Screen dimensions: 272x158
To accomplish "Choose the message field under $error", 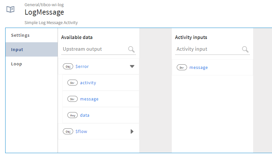I will click(89, 99).
